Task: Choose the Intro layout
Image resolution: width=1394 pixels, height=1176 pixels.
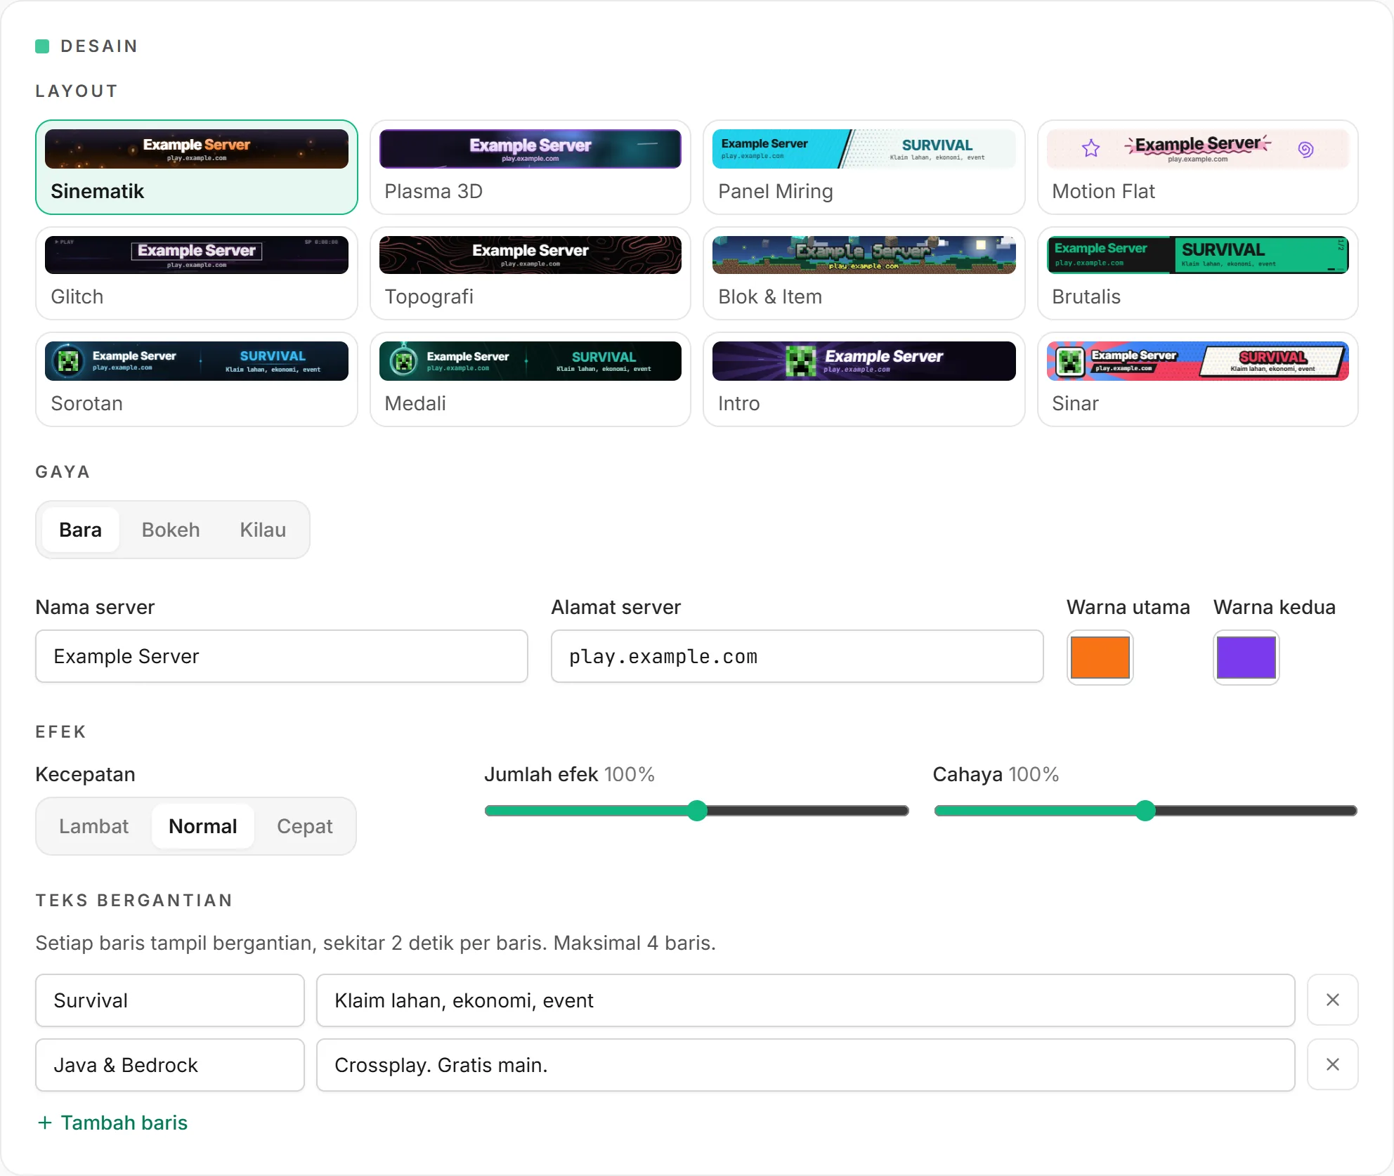Action: click(864, 379)
